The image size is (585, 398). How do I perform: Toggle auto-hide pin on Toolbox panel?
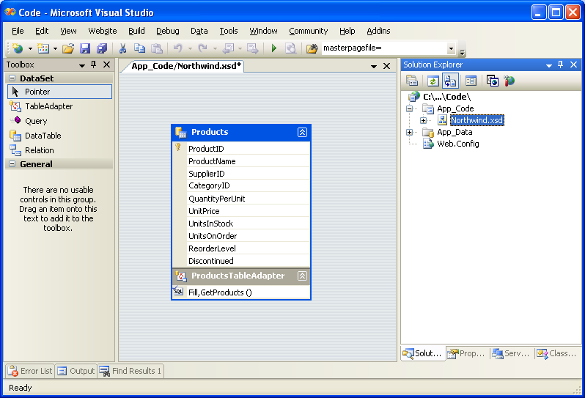(x=93, y=65)
